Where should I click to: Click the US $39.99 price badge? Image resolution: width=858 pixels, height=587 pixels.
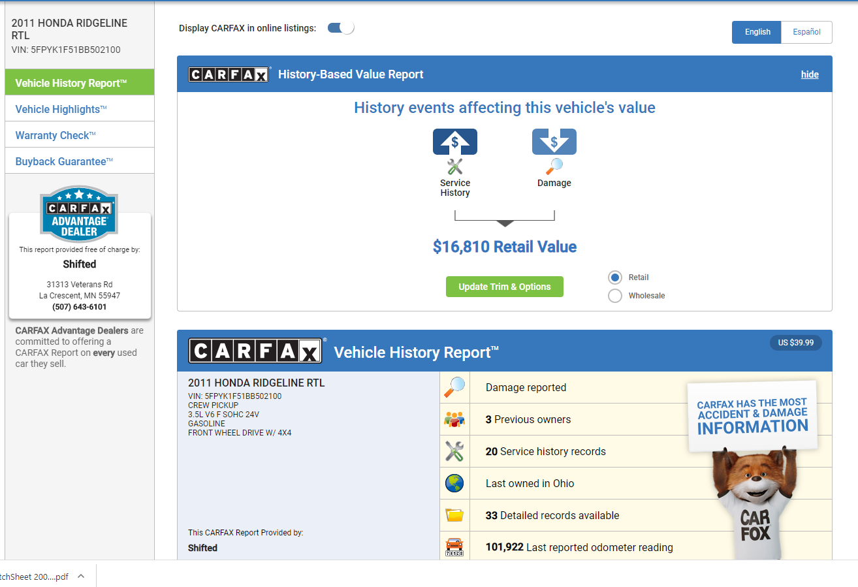pos(796,343)
